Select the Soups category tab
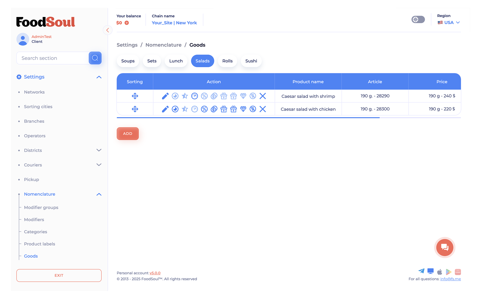The height and width of the screenshot is (301, 481). pyautogui.click(x=128, y=61)
